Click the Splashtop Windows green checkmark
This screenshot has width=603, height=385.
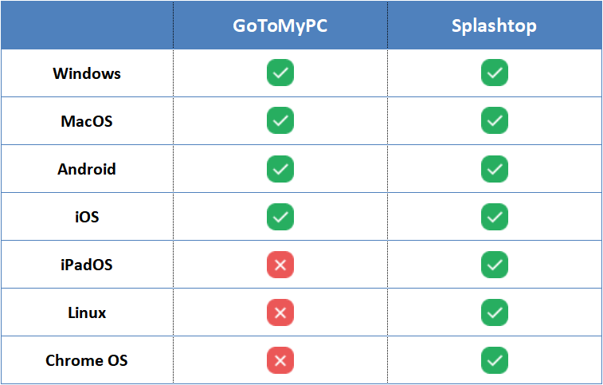(495, 73)
